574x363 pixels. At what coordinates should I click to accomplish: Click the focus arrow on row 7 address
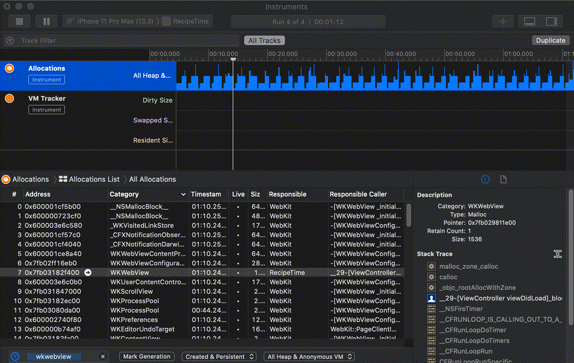(88, 273)
